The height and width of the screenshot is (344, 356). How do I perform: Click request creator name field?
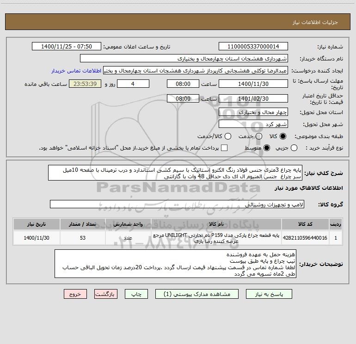point(196,70)
